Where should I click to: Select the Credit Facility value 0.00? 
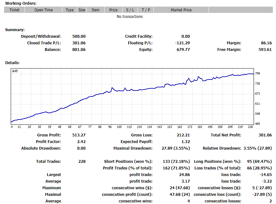pyautogui.click(x=186, y=36)
